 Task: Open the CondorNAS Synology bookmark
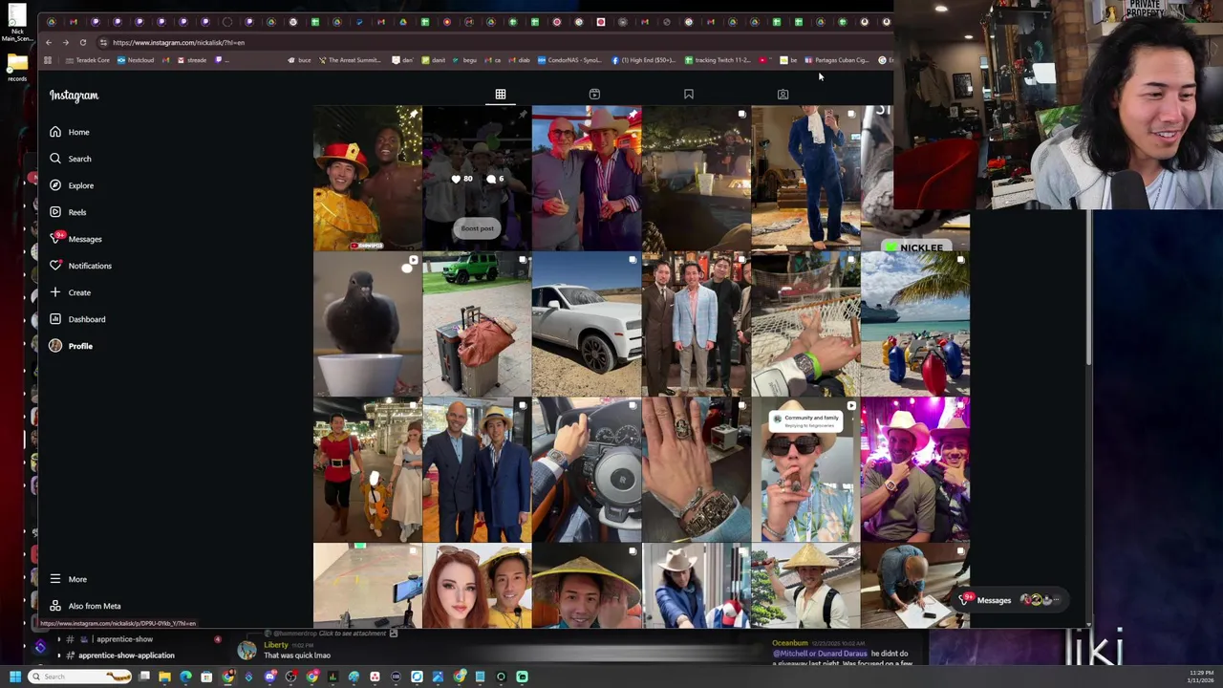click(x=569, y=60)
